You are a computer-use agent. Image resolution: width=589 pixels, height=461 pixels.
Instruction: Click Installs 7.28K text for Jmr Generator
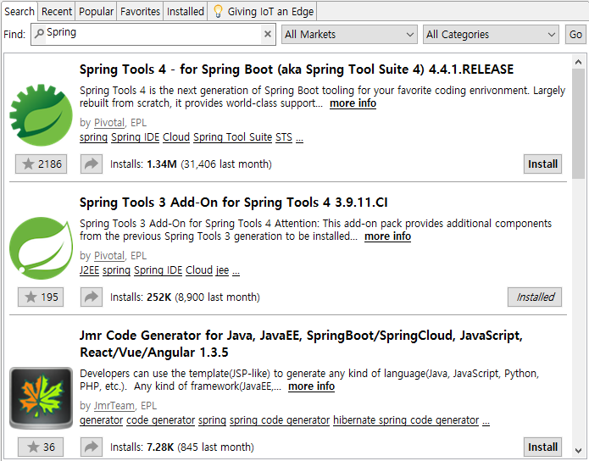click(x=182, y=447)
